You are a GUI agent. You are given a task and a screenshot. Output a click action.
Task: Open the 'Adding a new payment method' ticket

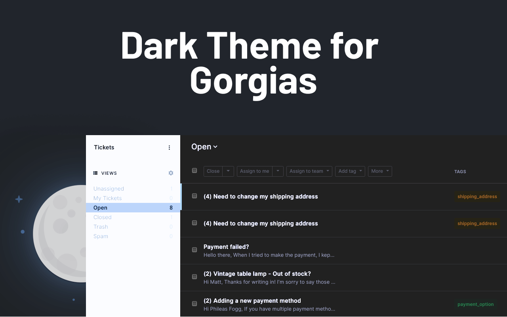click(252, 301)
